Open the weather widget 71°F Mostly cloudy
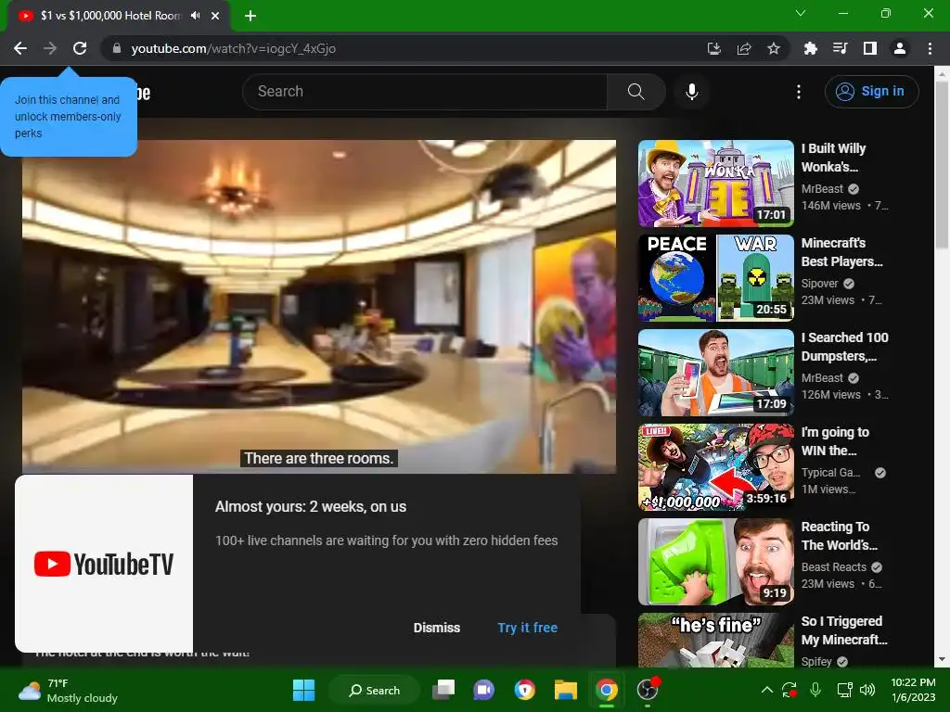Image resolution: width=950 pixels, height=712 pixels. [68, 690]
